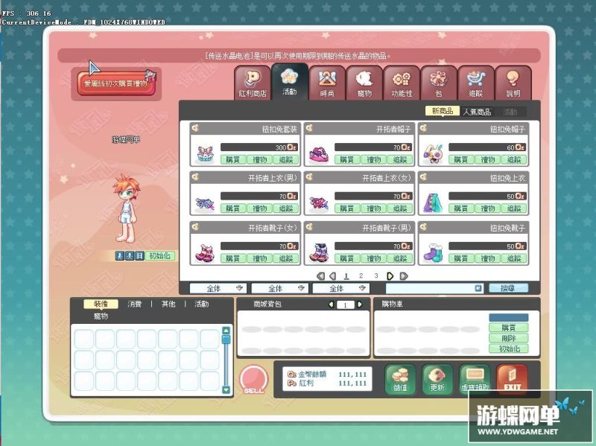This screenshot has width=596, height=446.
Task: Click the first character pose icon
Action: pos(120,255)
